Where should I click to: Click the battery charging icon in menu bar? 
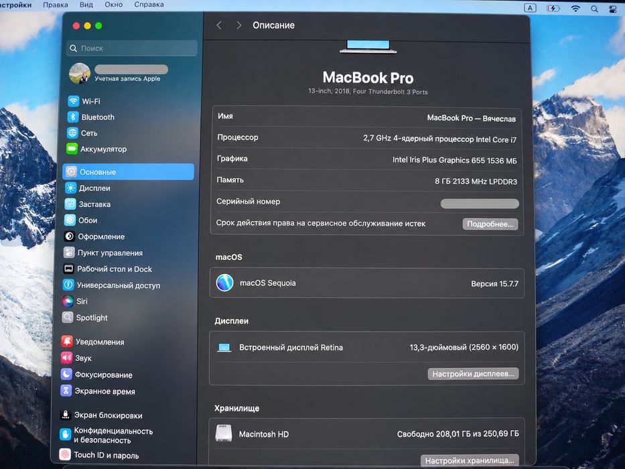553,8
